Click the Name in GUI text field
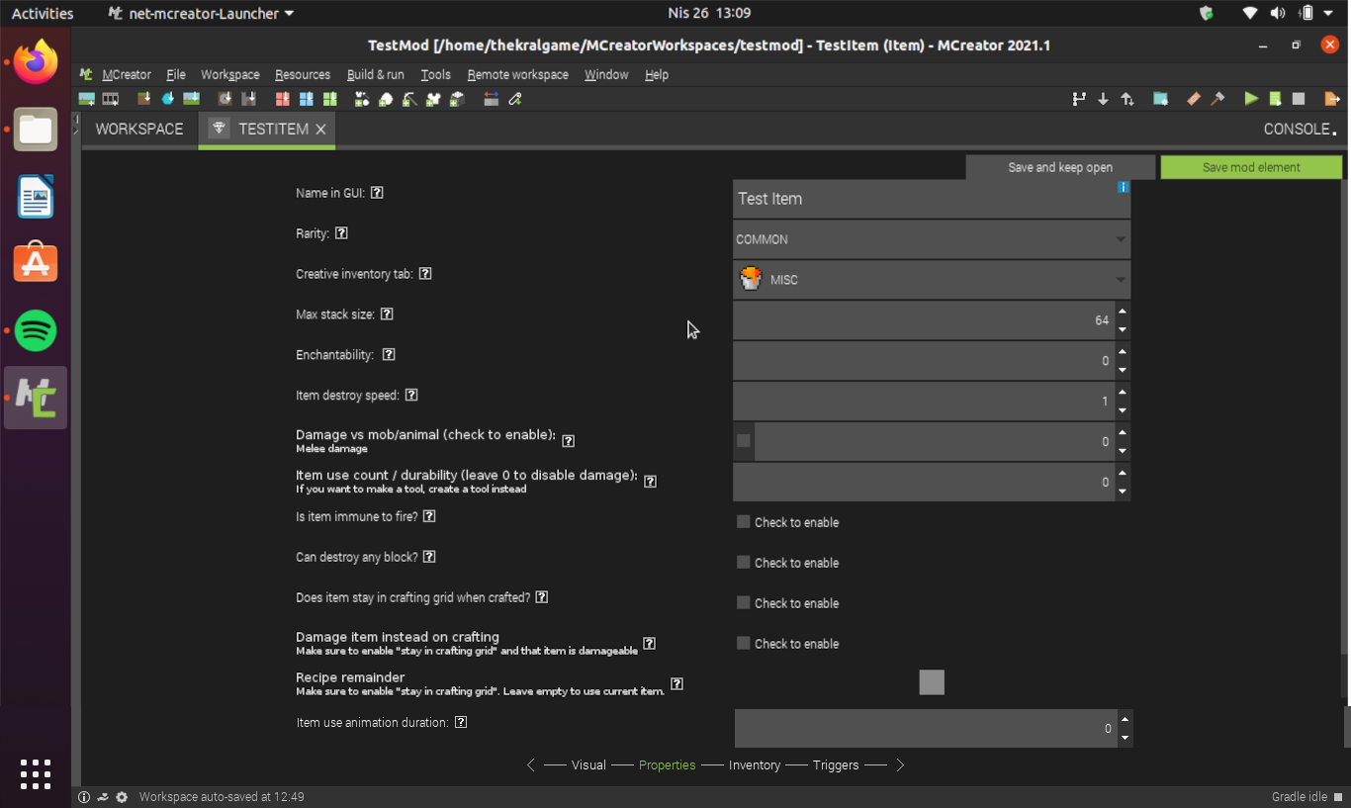 coord(932,199)
